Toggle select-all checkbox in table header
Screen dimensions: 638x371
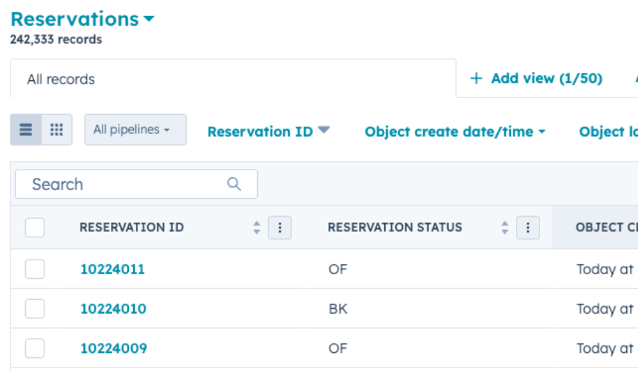[35, 227]
